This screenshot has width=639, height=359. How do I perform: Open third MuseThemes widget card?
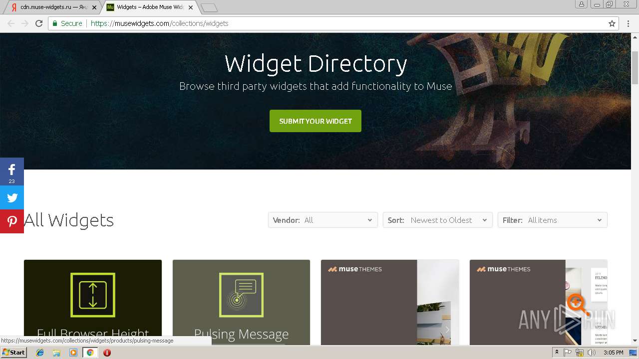tap(390, 302)
